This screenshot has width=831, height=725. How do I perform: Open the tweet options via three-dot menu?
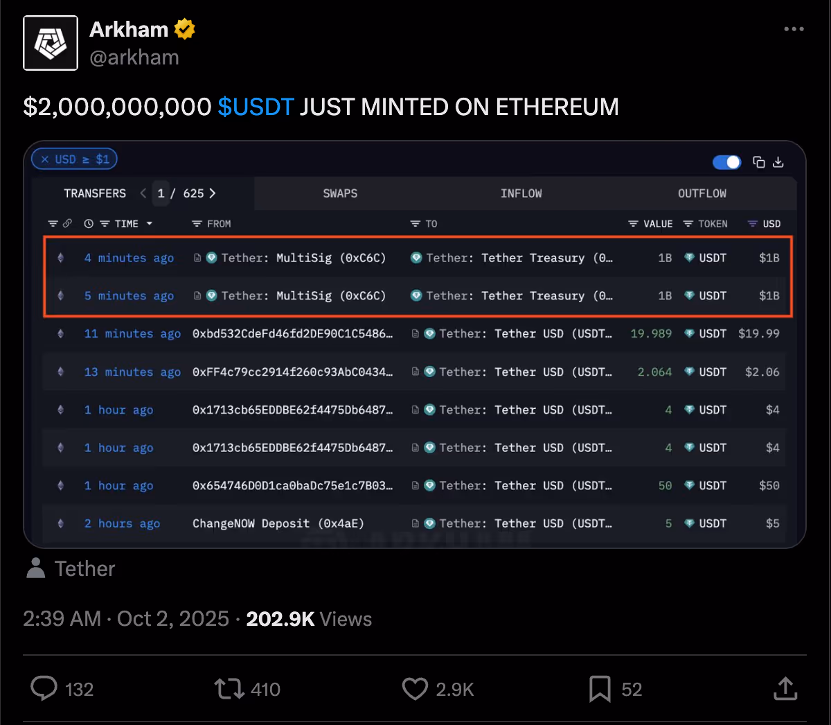[x=793, y=29]
